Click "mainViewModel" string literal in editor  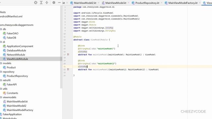[105, 49]
